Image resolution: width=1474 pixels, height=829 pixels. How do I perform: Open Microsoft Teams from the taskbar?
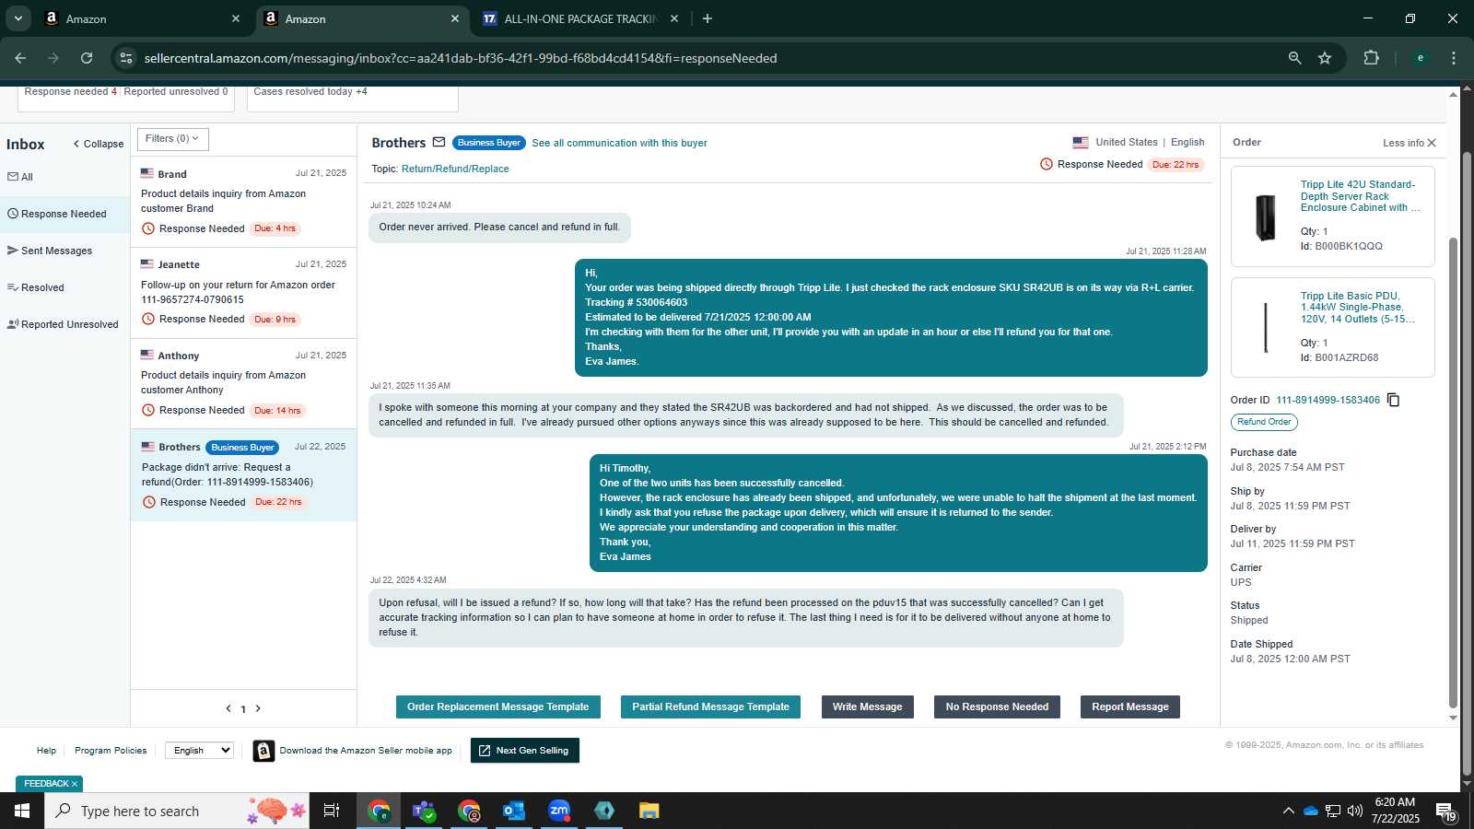[424, 811]
